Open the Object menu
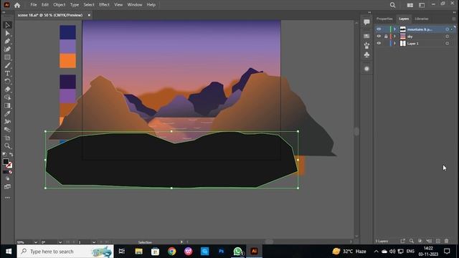Viewport: 459px width, 258px height. pos(60,5)
